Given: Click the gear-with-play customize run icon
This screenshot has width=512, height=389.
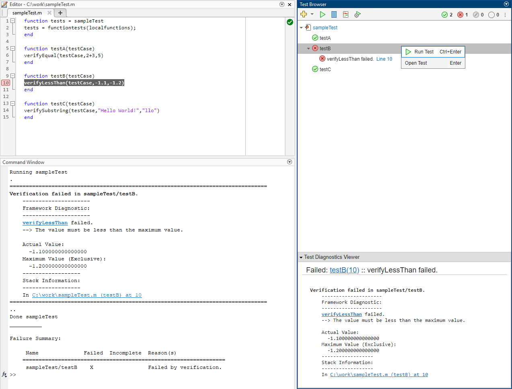Looking at the screenshot, I should [357, 14].
